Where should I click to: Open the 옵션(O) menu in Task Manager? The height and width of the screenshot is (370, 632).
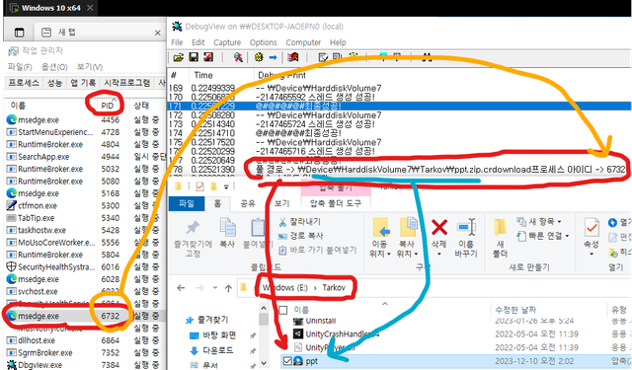(x=54, y=67)
